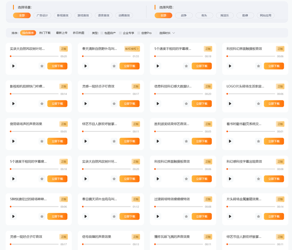Screen dimensions: 292x250
Task: Sort results by 热门下载
Action: tap(45, 33)
